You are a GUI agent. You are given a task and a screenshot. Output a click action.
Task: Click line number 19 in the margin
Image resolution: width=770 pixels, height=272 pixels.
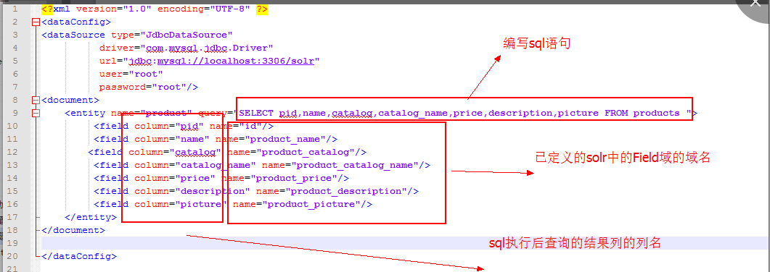point(12,243)
